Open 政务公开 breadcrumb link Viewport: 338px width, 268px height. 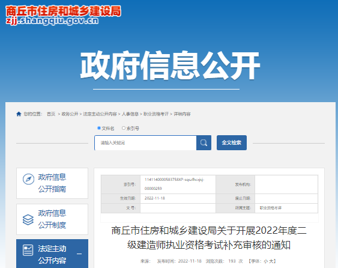(70, 114)
